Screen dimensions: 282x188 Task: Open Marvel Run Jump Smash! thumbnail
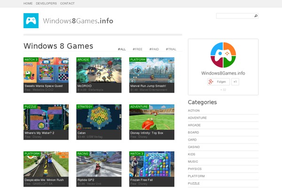coord(152,70)
